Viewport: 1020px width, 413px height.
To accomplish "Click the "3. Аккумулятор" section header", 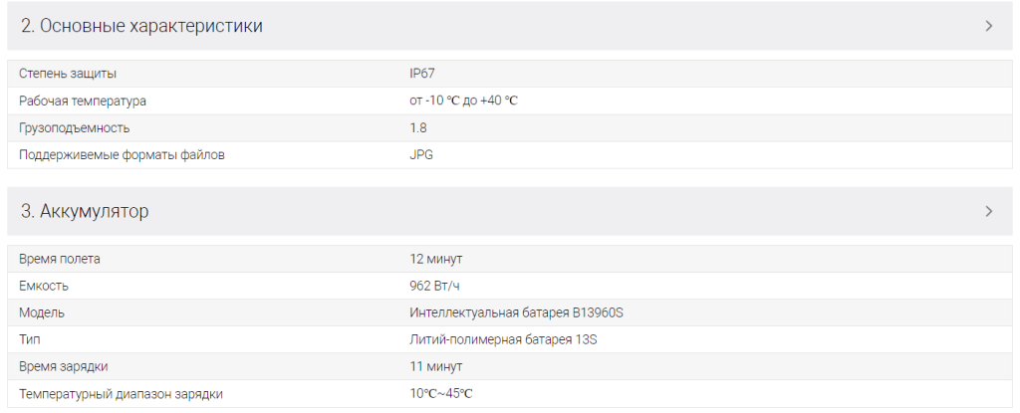I will tap(85, 211).
